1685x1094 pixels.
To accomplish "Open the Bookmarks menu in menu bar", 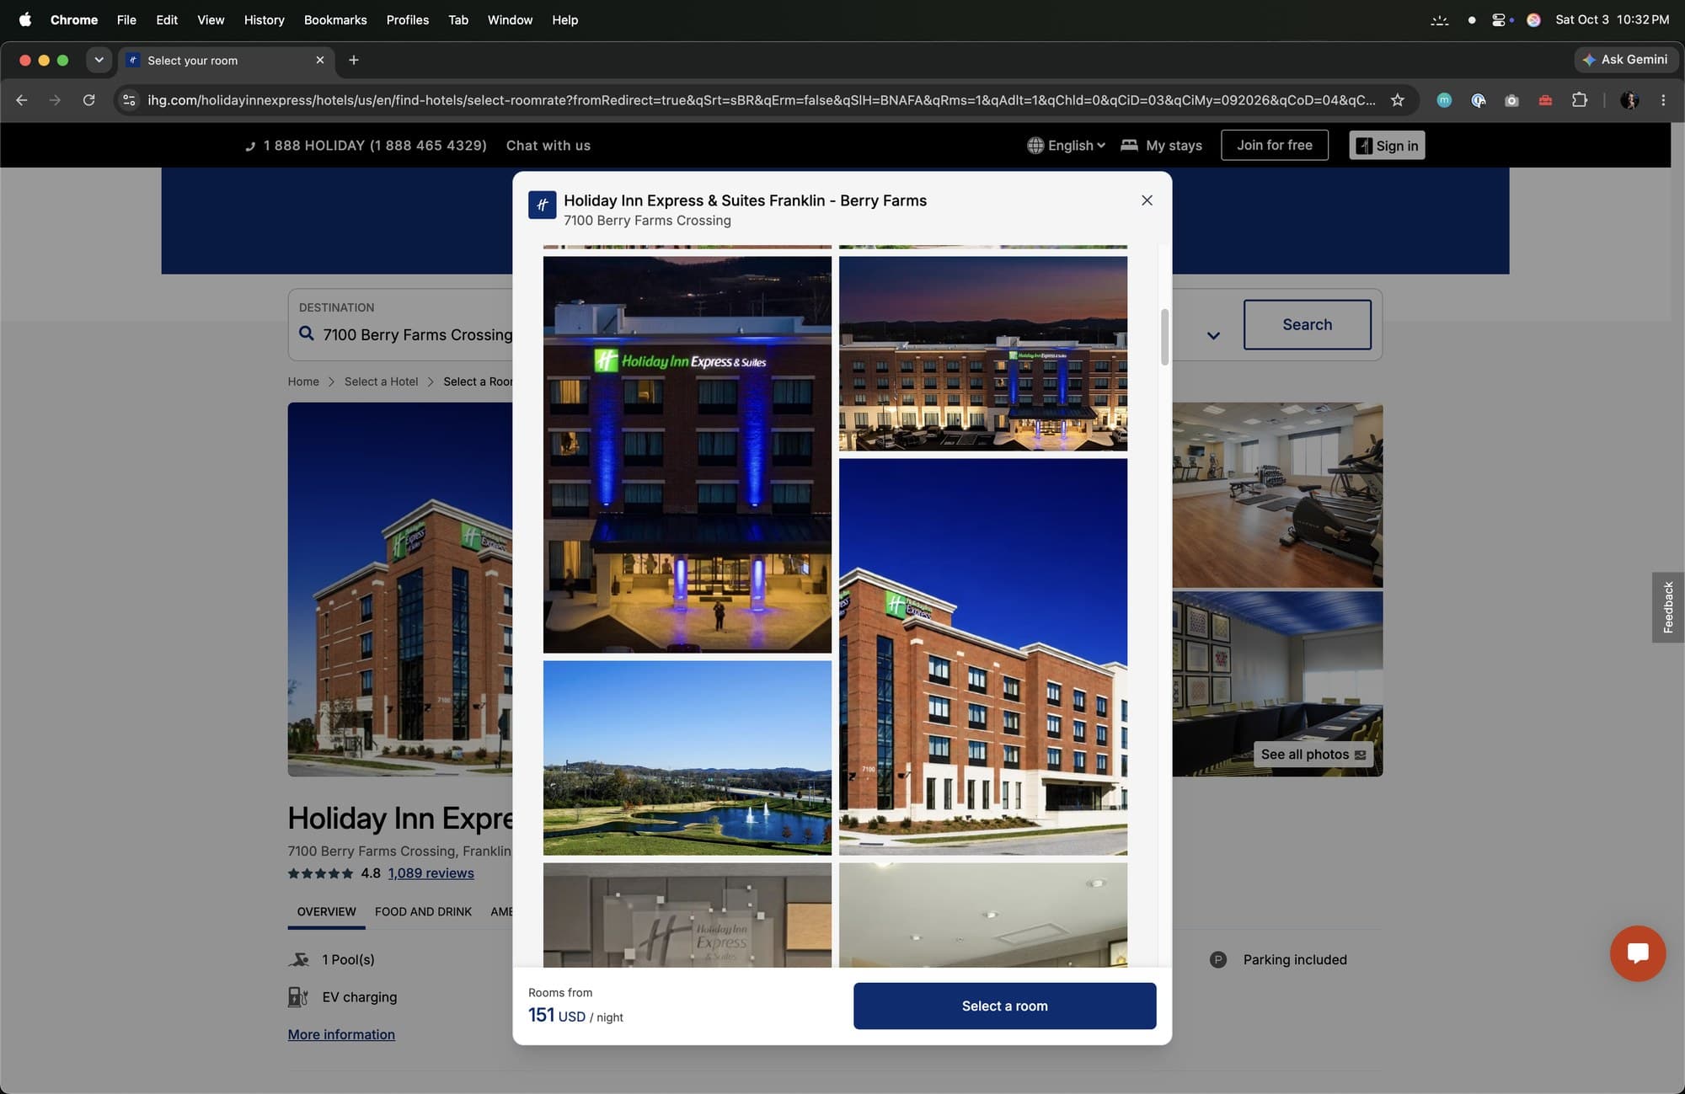I will pyautogui.click(x=335, y=19).
